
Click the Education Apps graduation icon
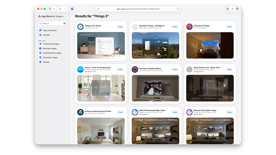pos(40,58)
